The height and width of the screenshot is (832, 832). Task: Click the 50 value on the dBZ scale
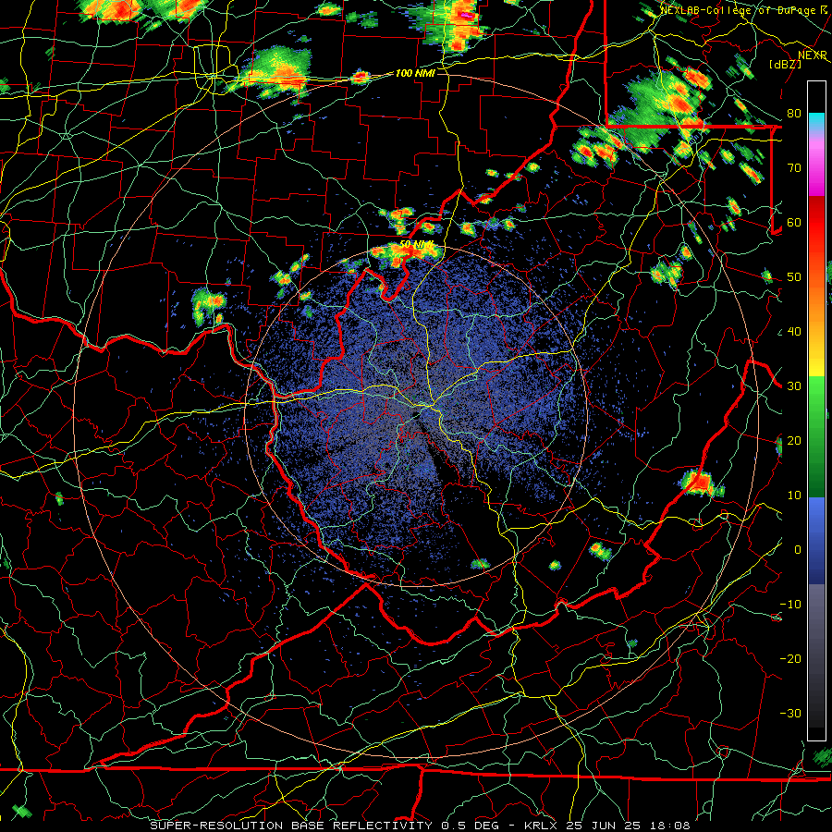(794, 277)
